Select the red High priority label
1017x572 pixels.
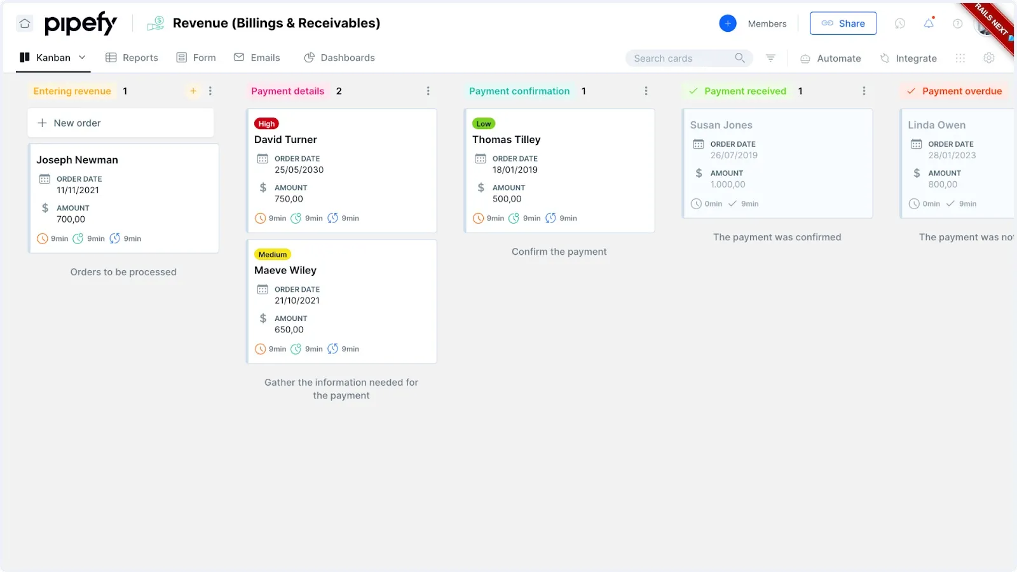coord(266,123)
